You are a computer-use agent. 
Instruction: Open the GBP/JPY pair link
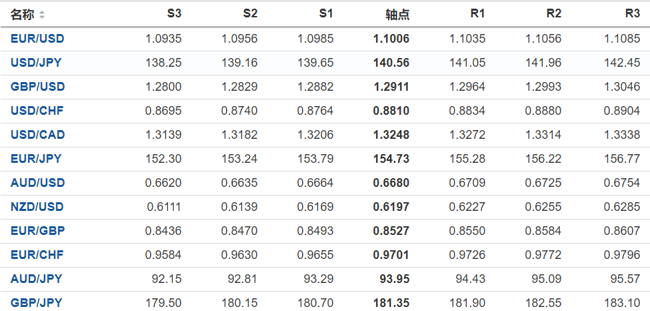click(x=36, y=303)
